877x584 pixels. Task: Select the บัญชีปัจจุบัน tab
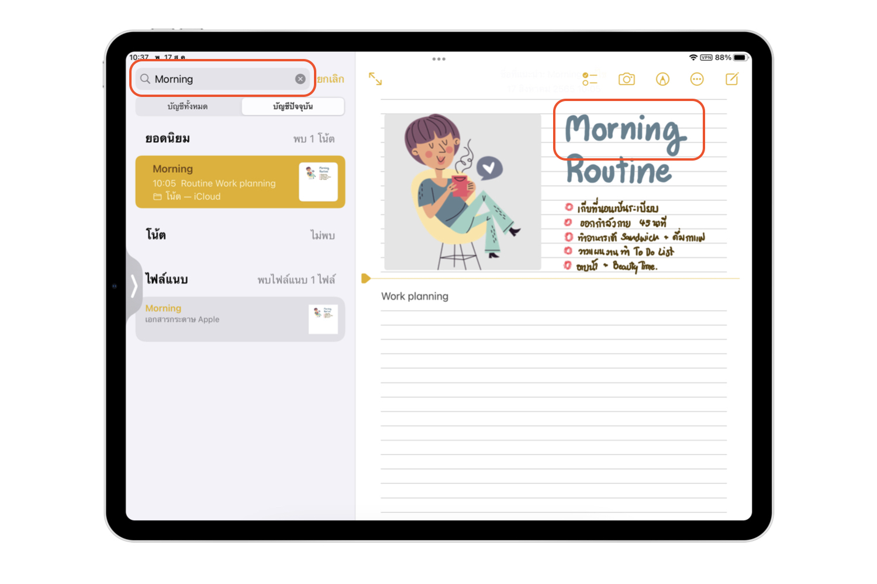(x=293, y=106)
